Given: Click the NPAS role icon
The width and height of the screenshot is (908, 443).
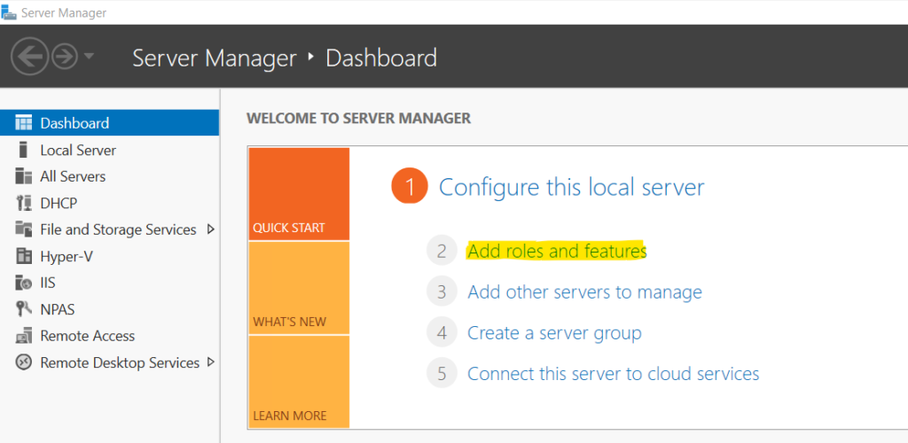Looking at the screenshot, I should [x=24, y=309].
